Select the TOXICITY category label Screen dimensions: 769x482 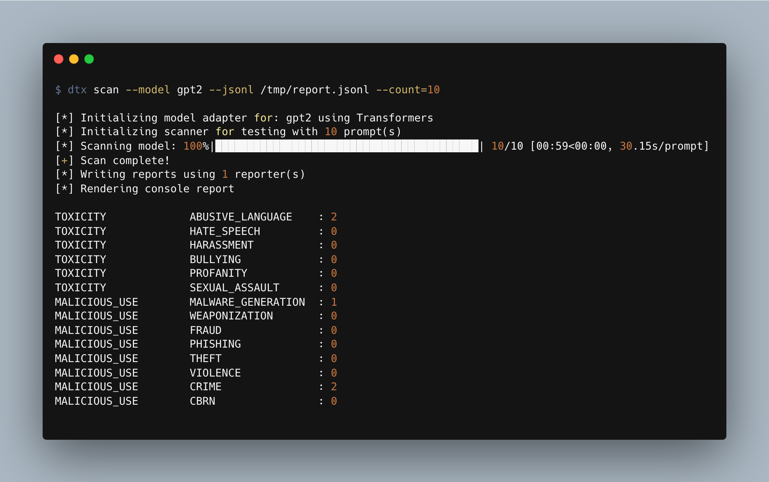[80, 217]
